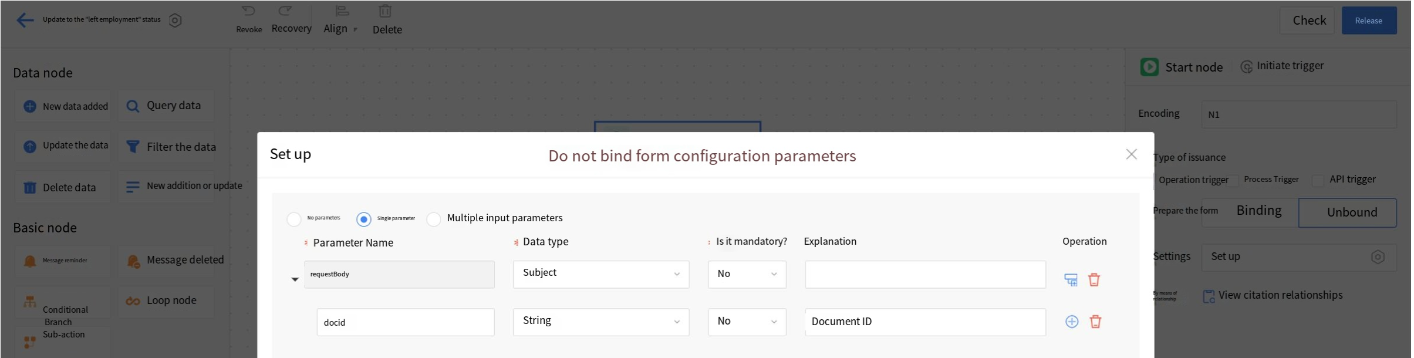Click the add child parameter icon for requestBody

tap(1071, 280)
